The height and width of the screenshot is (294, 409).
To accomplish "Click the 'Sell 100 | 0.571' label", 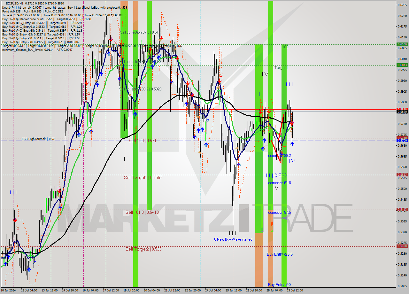I will click(142, 141).
